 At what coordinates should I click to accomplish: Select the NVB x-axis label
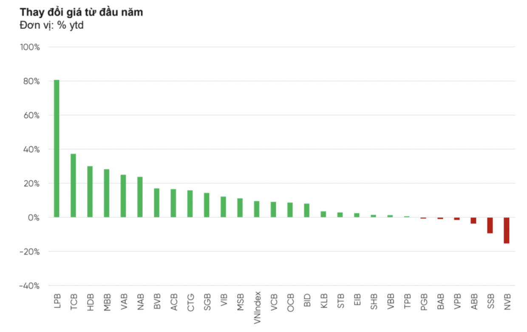507,301
